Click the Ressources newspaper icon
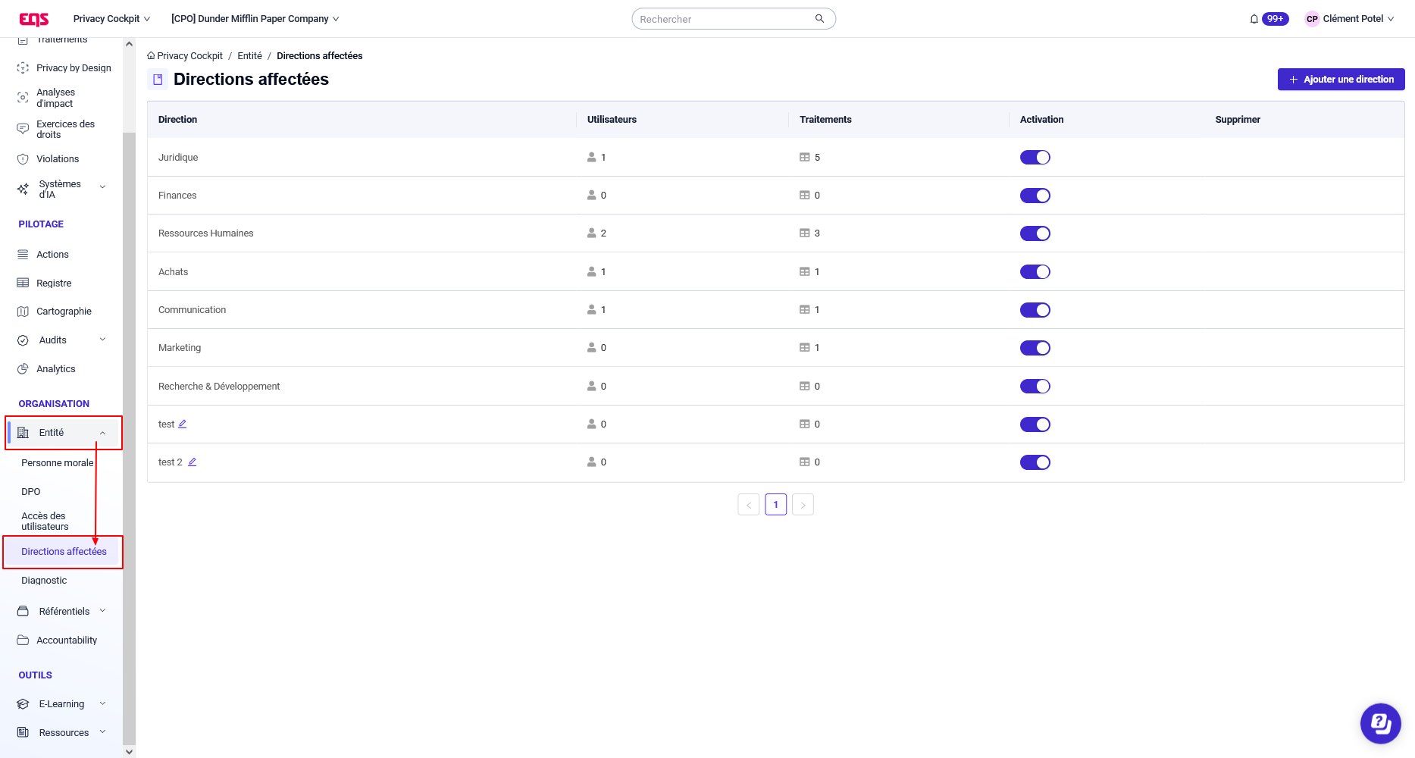1415x758 pixels. tap(23, 732)
